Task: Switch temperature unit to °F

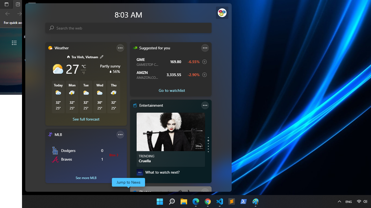Action: (83, 73)
